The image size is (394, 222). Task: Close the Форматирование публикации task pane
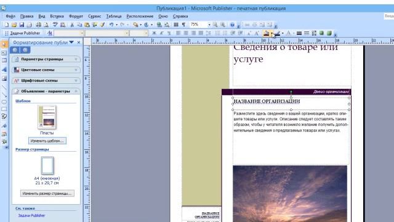pyautogui.click(x=79, y=43)
